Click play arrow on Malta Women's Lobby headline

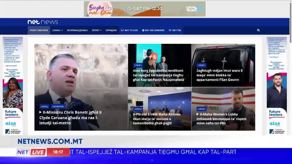(198, 114)
